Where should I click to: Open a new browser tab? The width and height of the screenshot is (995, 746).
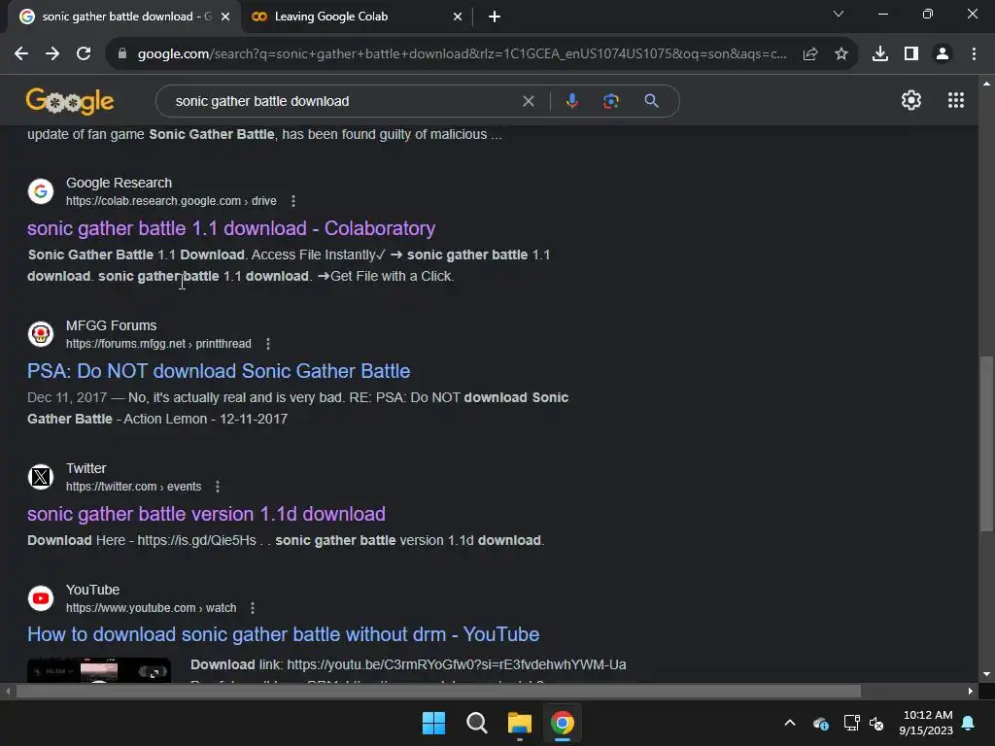point(495,17)
